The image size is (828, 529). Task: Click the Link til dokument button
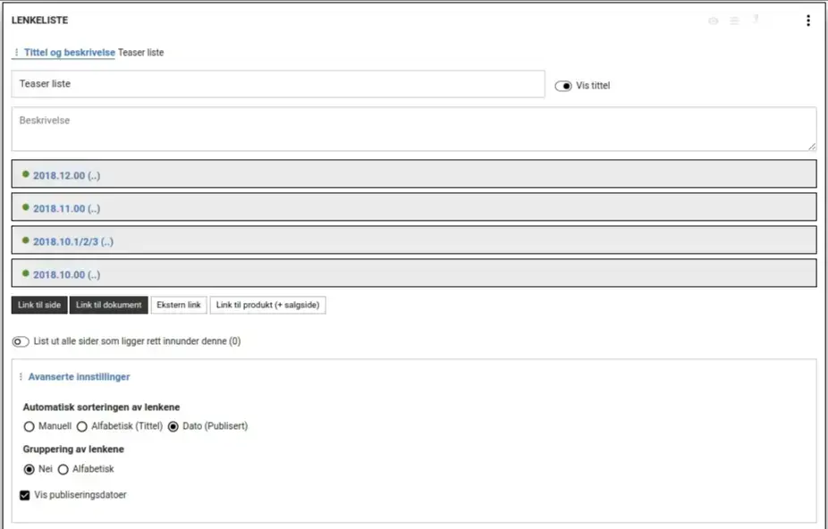[x=109, y=305]
